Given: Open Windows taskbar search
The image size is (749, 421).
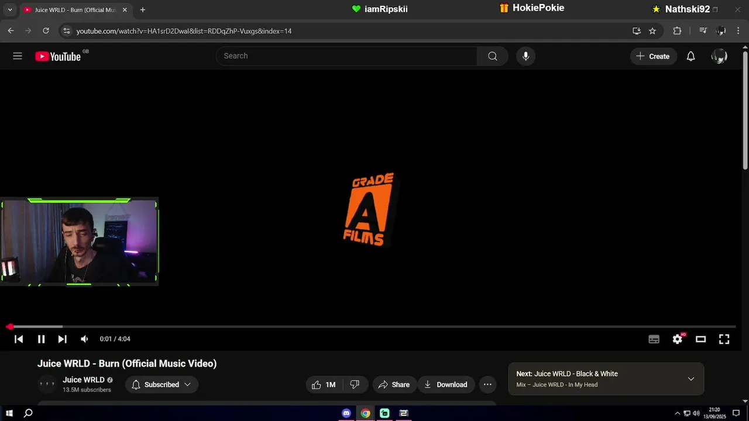Looking at the screenshot, I should 28,413.
